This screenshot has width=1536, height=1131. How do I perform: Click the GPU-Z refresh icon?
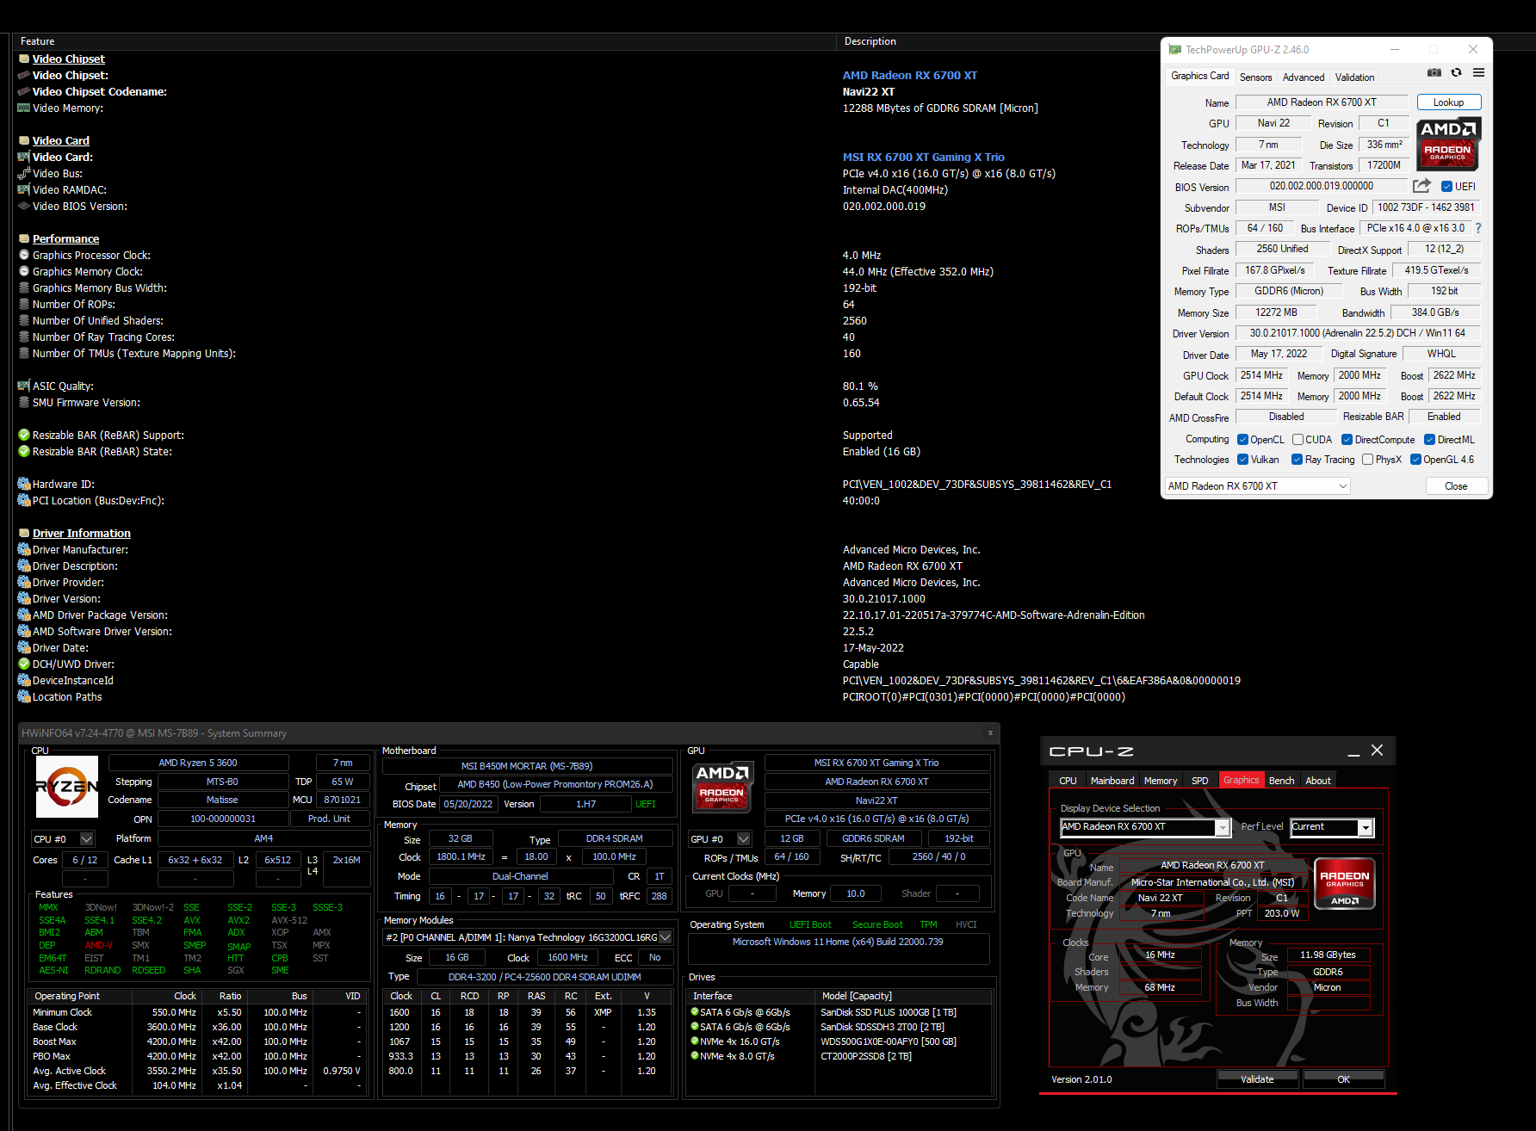coord(1456,73)
